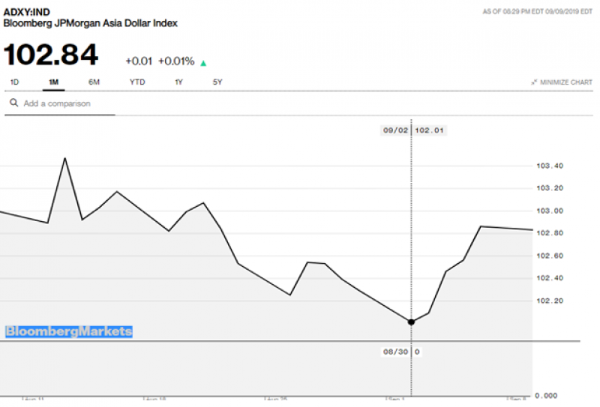
Task: Click the +0.01 change value
Action: (x=139, y=61)
